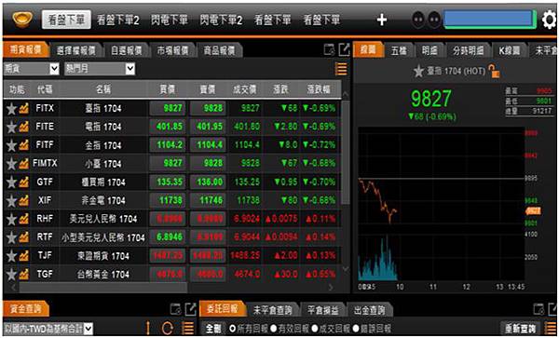Open the 熱門月 month dropdown
The image size is (559, 338).
pos(100,69)
